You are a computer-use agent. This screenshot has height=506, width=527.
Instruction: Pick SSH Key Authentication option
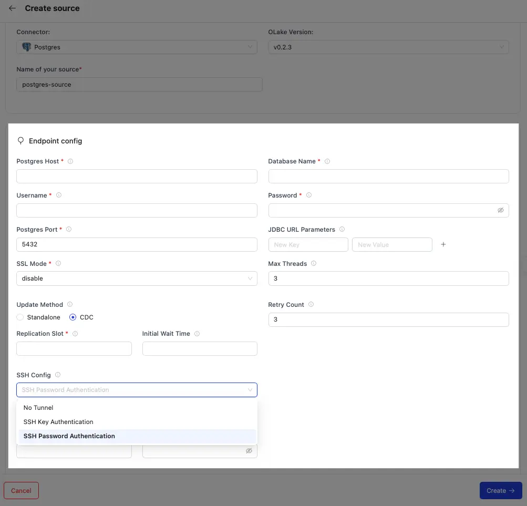(x=58, y=422)
